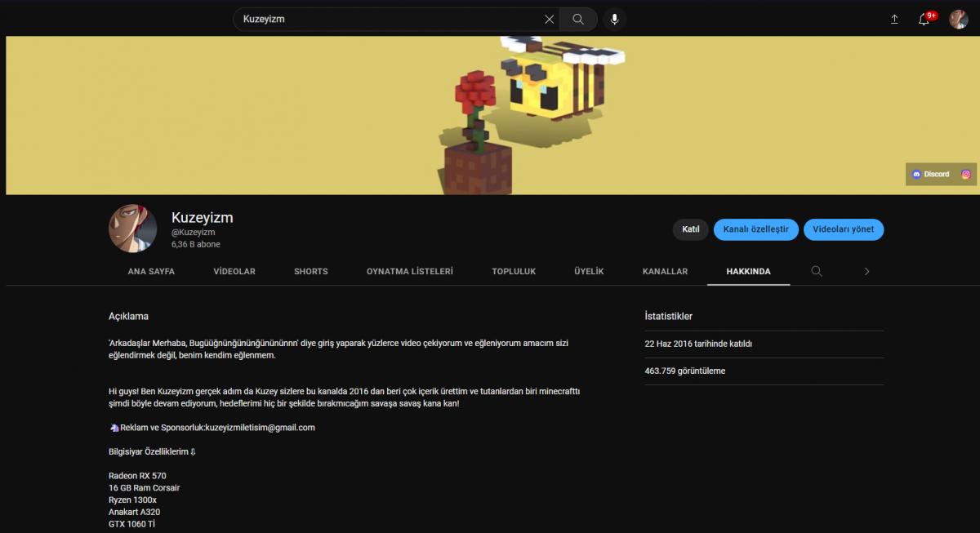Click Ryzen 1300x text
This screenshot has width=980, height=533.
pyautogui.click(x=133, y=500)
